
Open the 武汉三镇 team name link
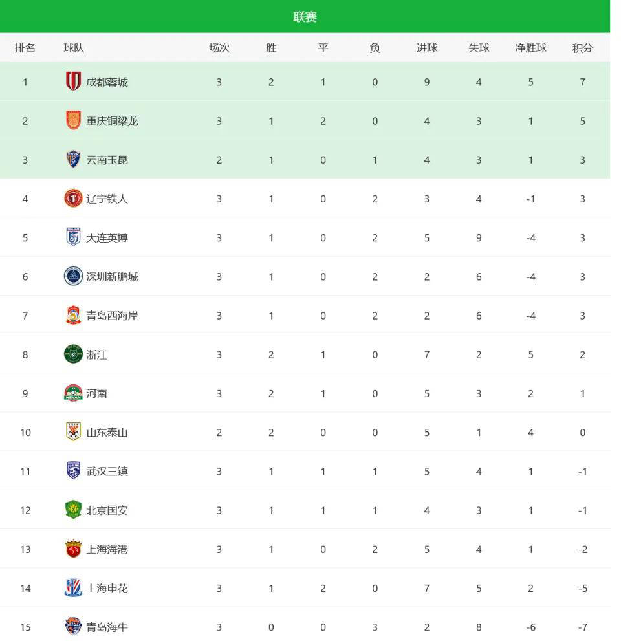coord(107,472)
